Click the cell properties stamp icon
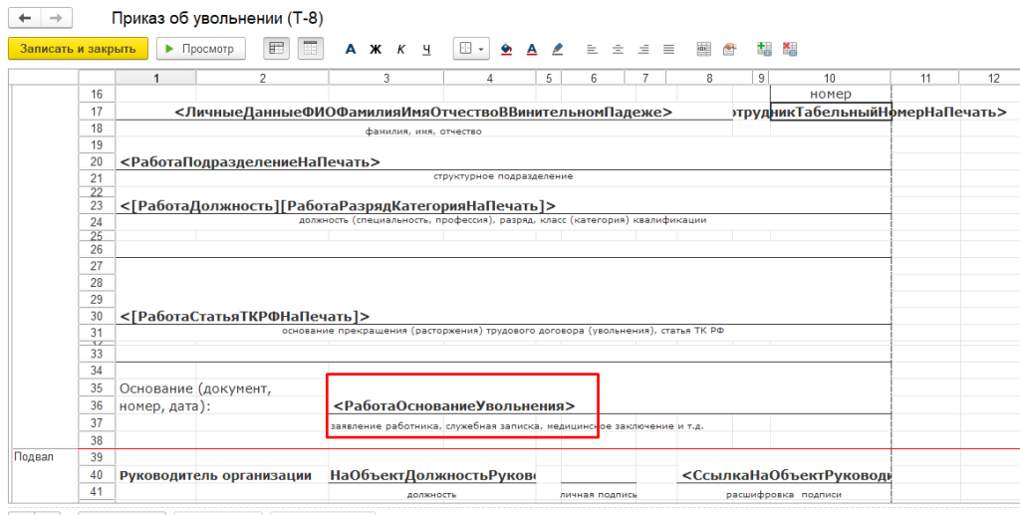This screenshot has width=1020, height=515. coord(728,49)
